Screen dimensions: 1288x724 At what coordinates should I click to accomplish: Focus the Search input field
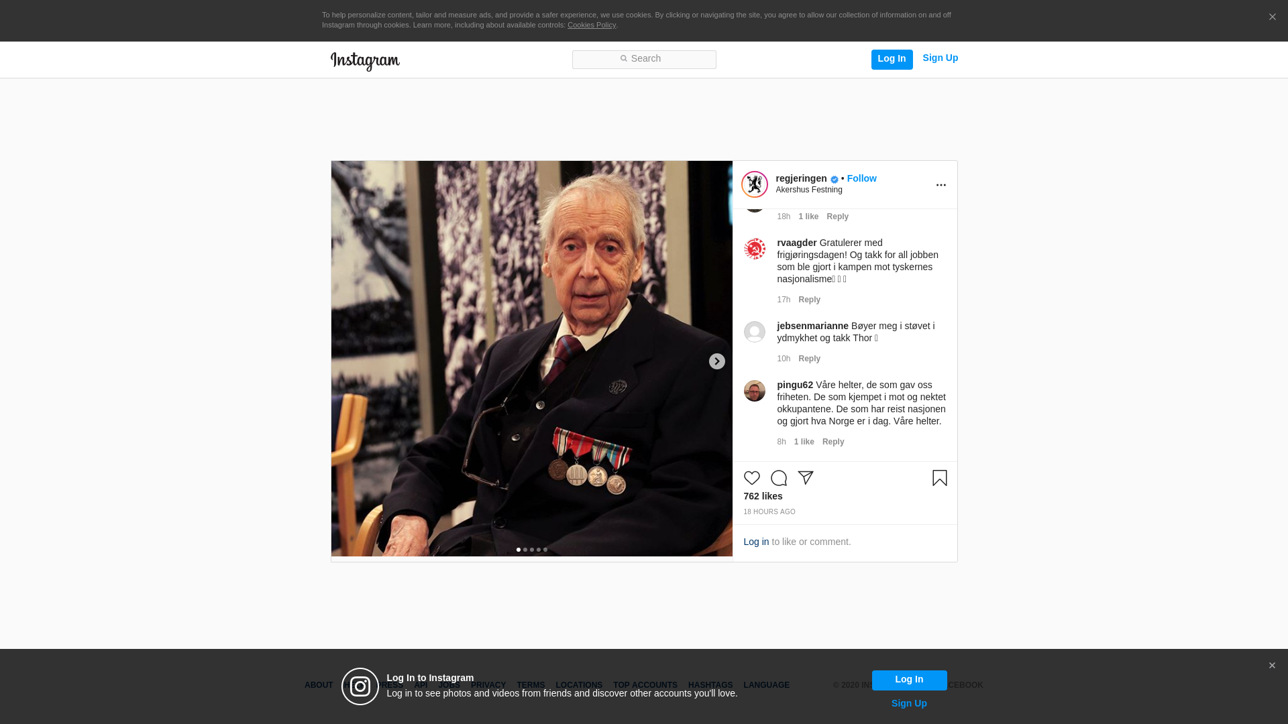pos(644,59)
